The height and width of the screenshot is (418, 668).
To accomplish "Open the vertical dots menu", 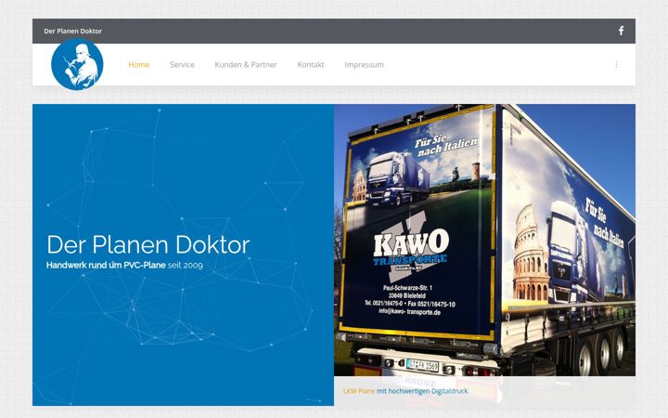I will [616, 64].
